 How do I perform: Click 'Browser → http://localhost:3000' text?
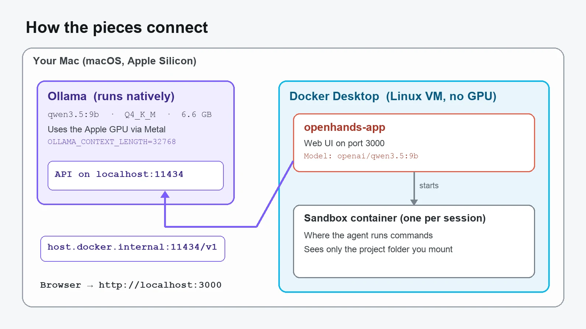coord(131,285)
